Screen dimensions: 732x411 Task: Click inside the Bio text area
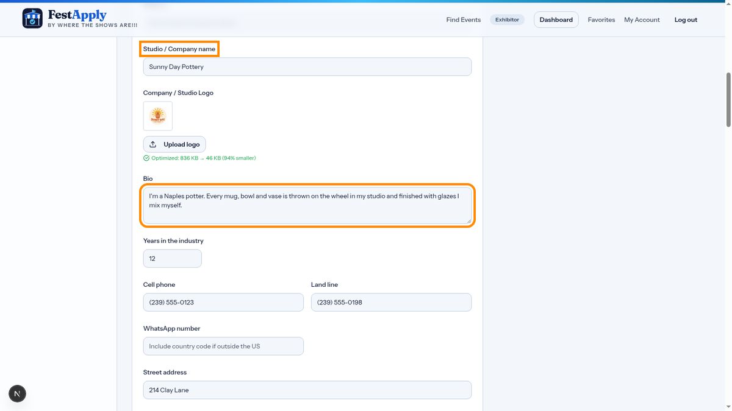pos(307,206)
